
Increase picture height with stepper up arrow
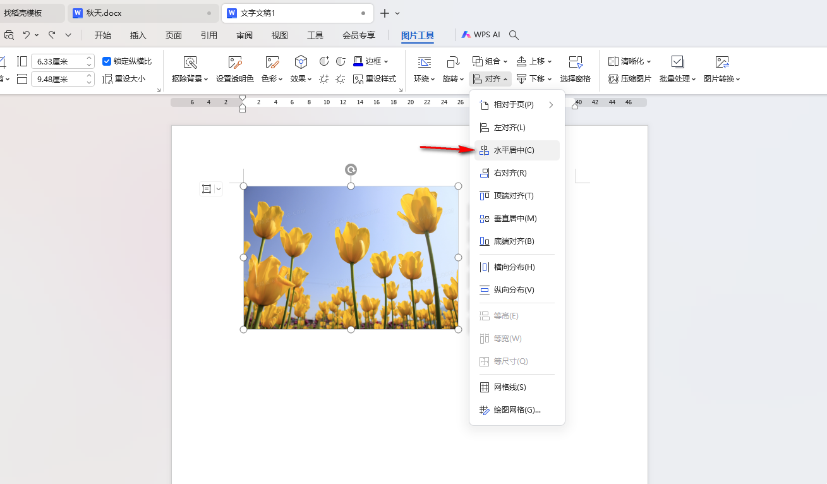pyautogui.click(x=89, y=58)
